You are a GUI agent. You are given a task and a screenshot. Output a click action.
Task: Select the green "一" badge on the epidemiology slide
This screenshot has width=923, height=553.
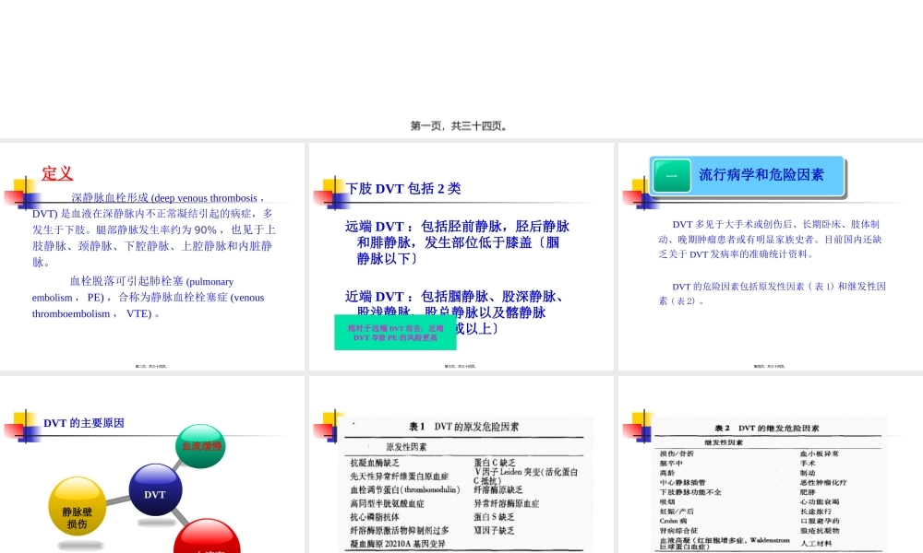[x=671, y=175]
